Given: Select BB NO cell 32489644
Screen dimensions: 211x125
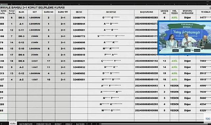Looking at the screenshot, I should tap(79, 24).
